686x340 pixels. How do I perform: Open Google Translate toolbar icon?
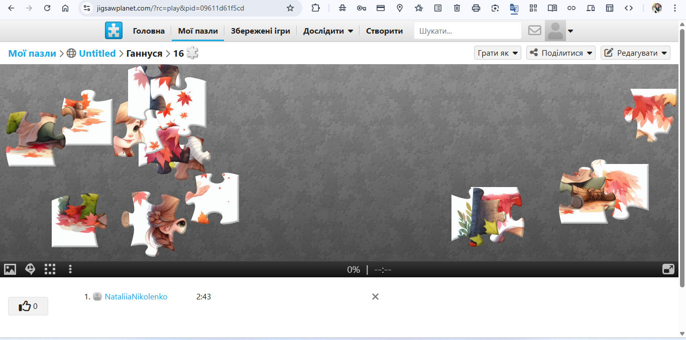coord(514,8)
